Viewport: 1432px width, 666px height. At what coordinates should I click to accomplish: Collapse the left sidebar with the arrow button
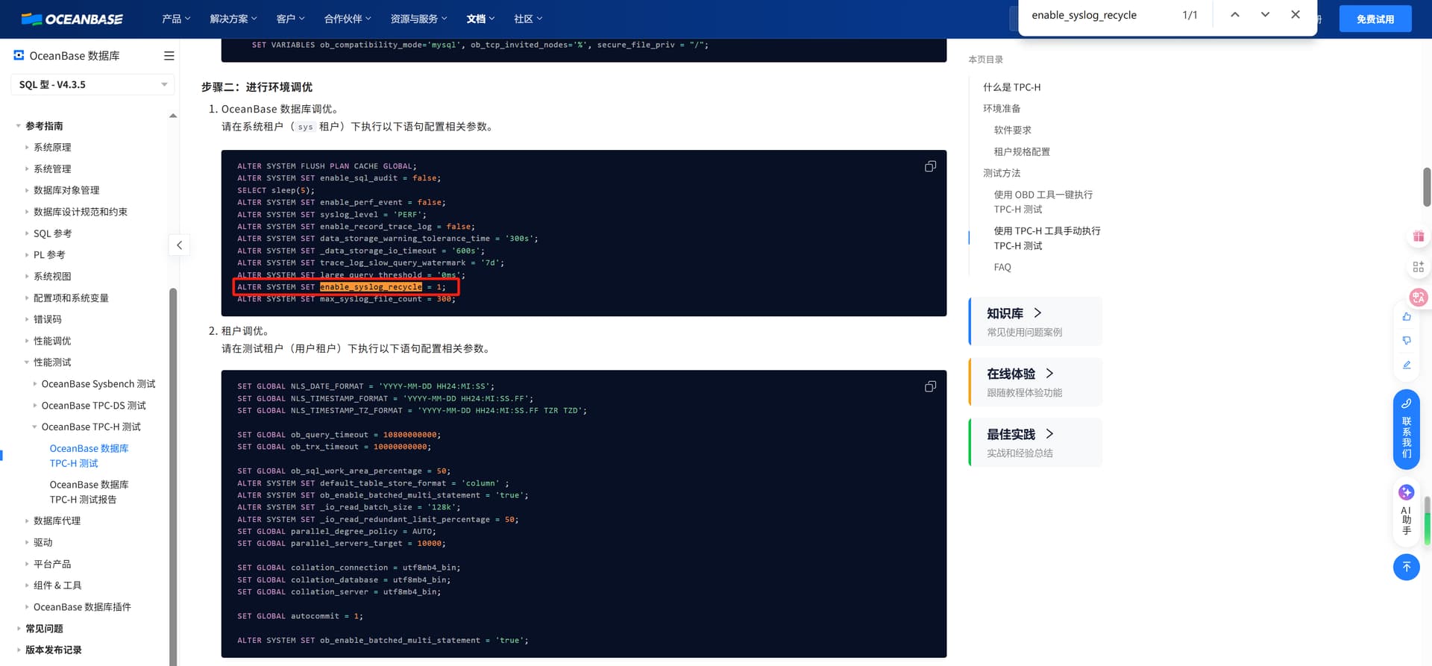tap(179, 245)
